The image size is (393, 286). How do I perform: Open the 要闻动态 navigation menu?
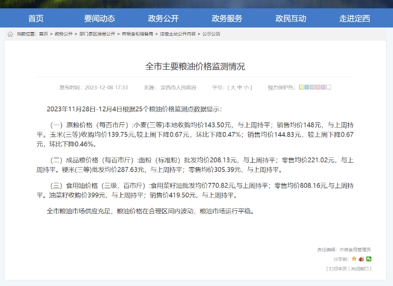99,19
